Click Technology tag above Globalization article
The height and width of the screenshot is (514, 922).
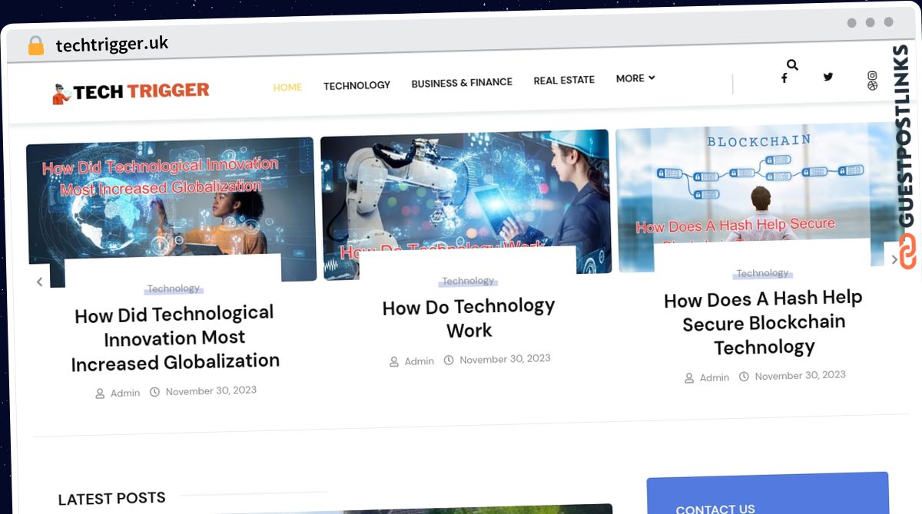coord(174,288)
